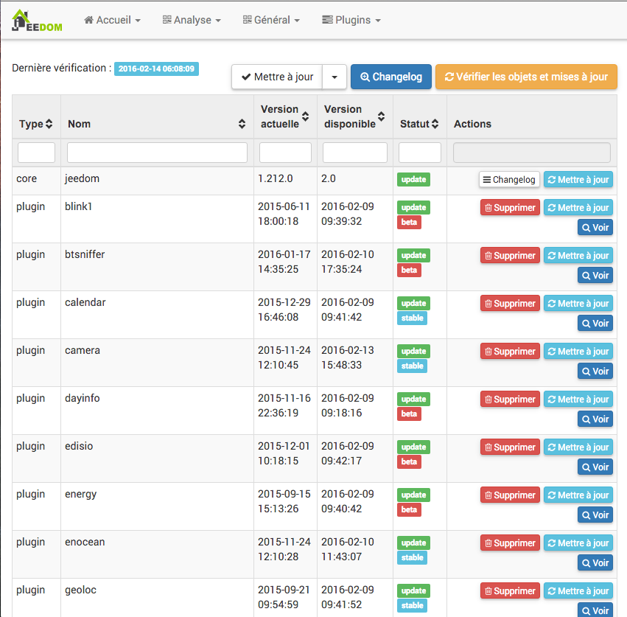Focus the Version actuelle filter field

(286, 153)
